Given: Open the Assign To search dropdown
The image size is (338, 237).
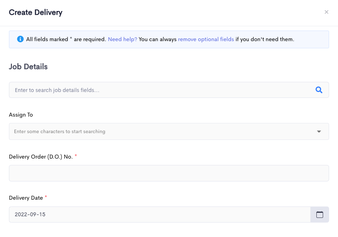Looking at the screenshot, I should tap(169, 131).
